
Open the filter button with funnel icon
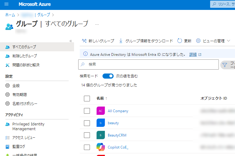coord(228,65)
